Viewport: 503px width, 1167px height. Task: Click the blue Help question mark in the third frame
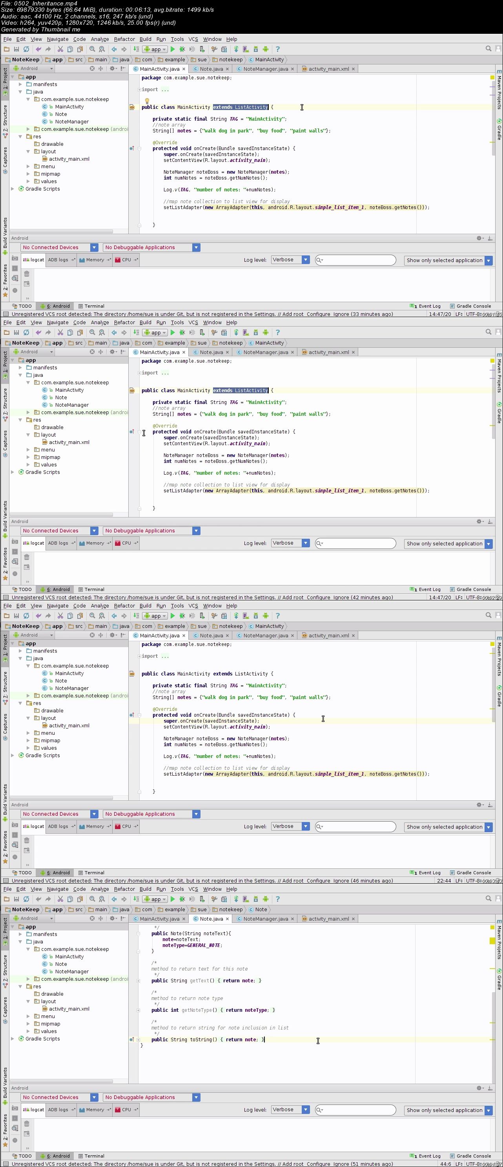278,615
